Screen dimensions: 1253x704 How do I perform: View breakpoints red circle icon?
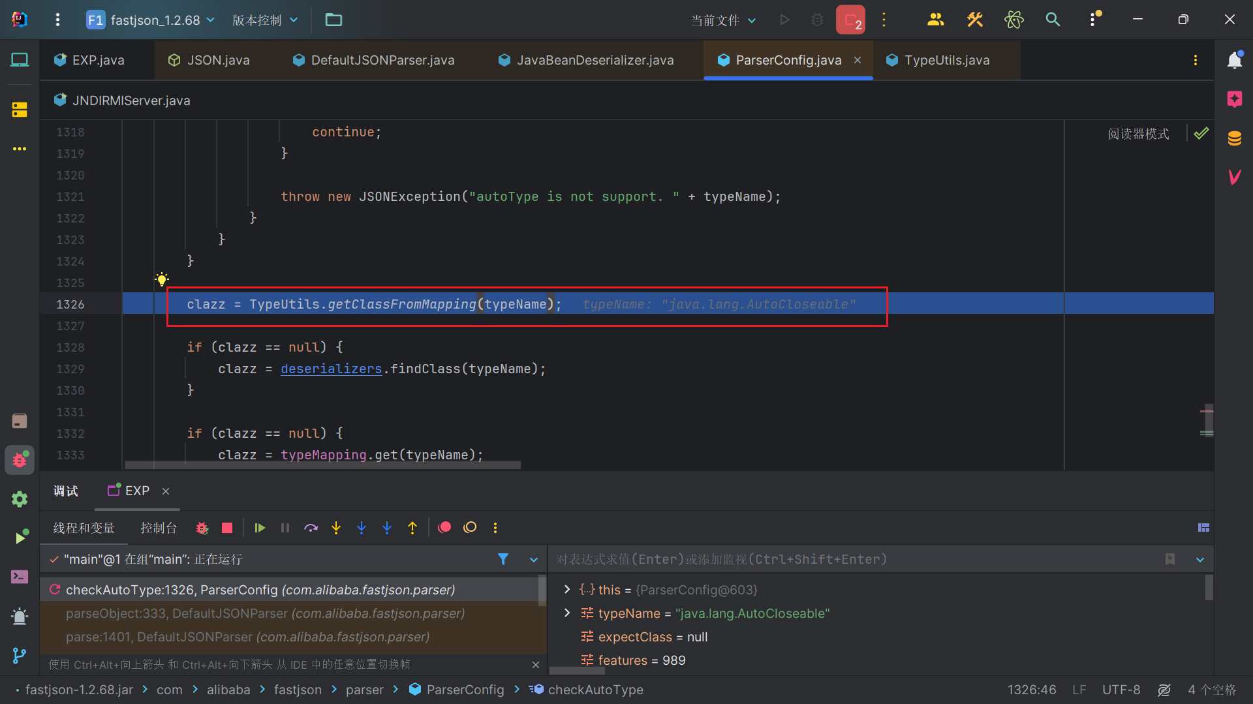click(444, 528)
